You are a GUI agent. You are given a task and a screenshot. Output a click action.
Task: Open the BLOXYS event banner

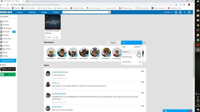coord(8,69)
